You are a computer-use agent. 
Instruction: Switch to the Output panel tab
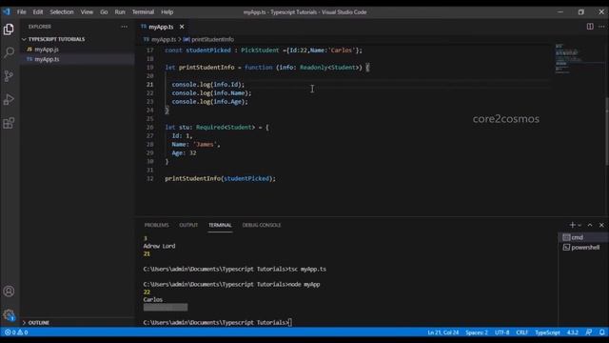click(x=188, y=225)
